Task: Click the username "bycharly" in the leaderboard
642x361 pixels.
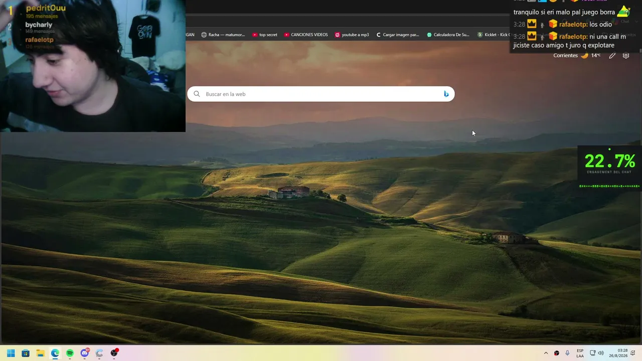Action: pos(39,25)
